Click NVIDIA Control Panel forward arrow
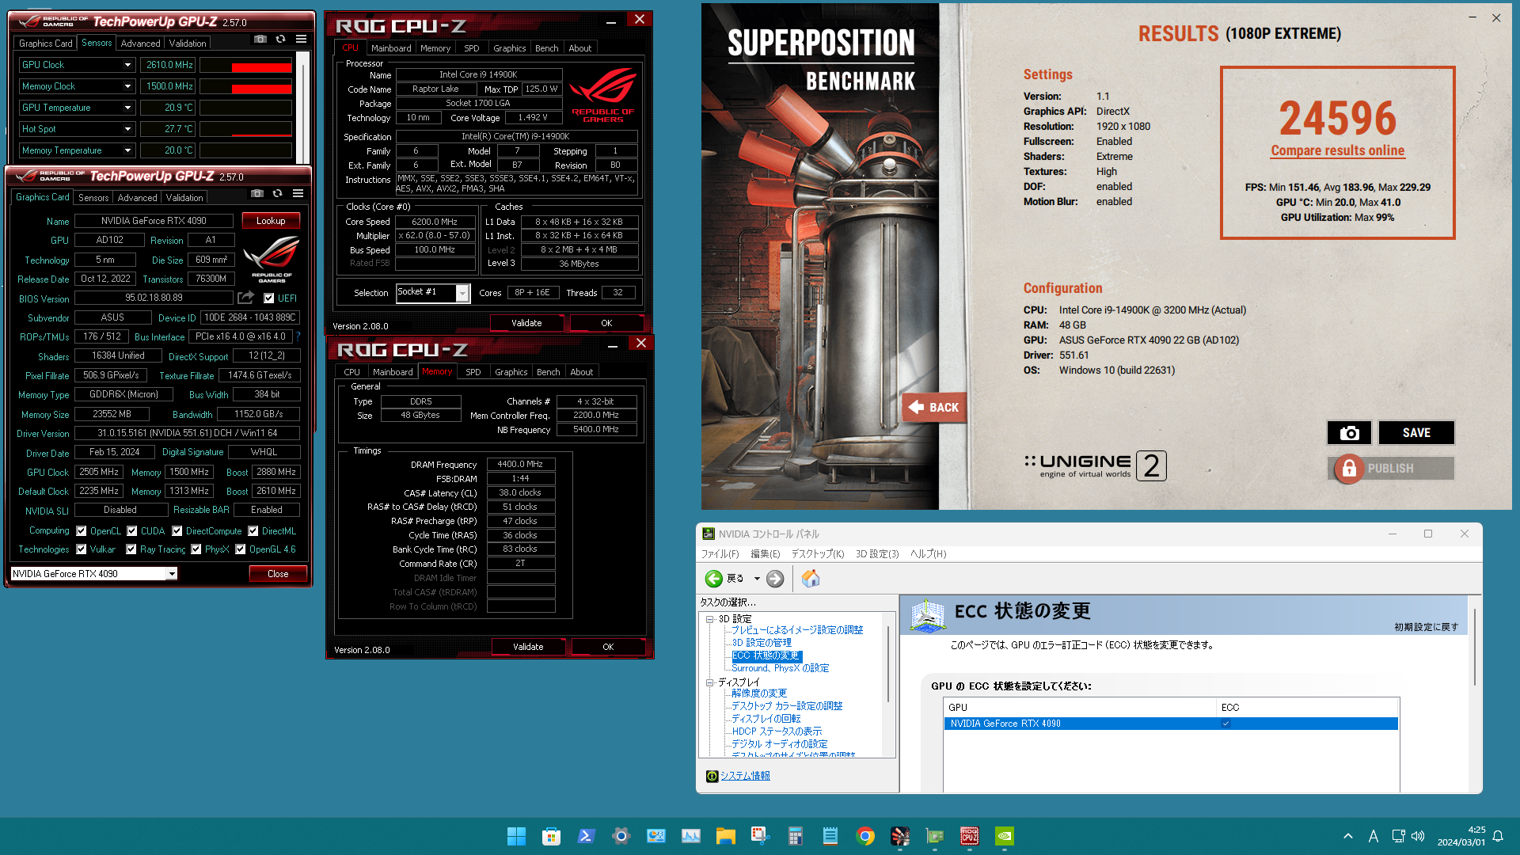 (775, 579)
